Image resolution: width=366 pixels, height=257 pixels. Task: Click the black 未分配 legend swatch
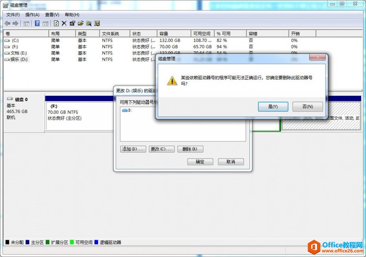7,242
